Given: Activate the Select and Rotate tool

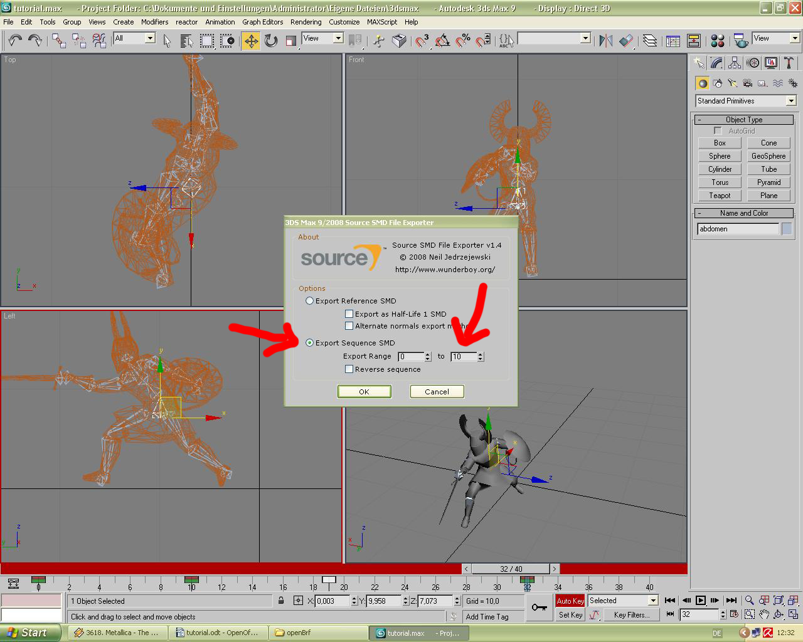Looking at the screenshot, I should pos(271,41).
